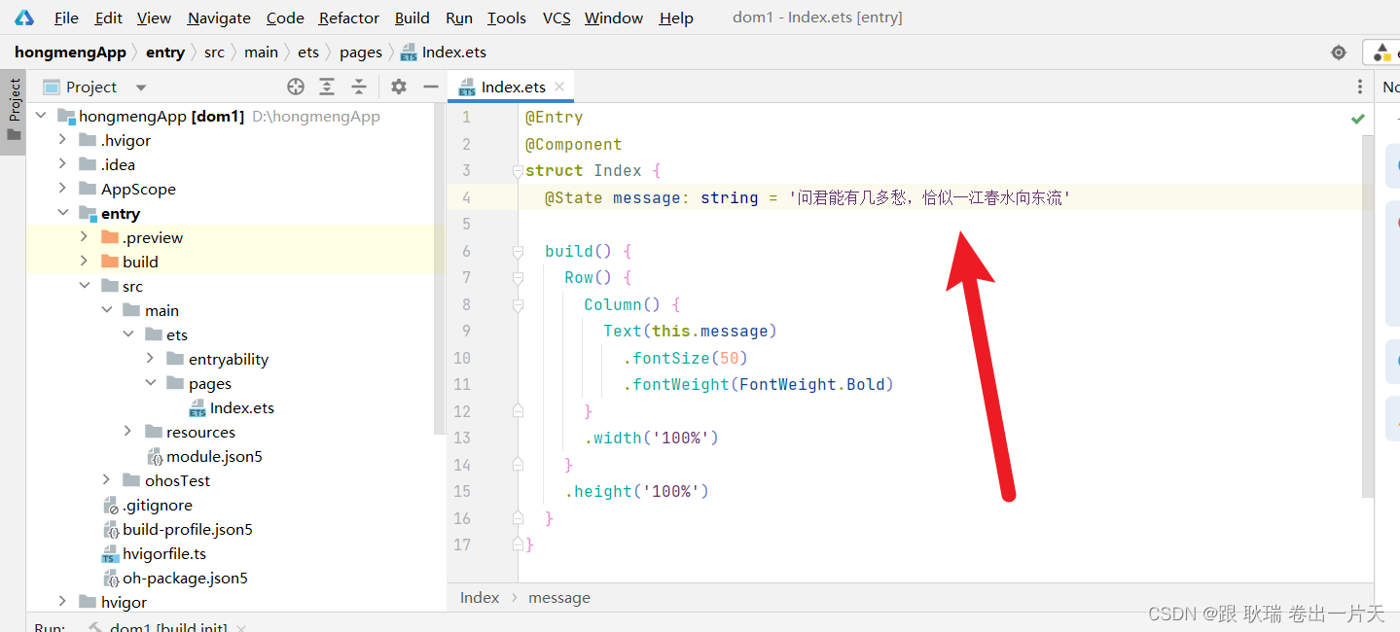Image resolution: width=1400 pixels, height=632 pixels.
Task: Open the File menu
Action: [66, 18]
